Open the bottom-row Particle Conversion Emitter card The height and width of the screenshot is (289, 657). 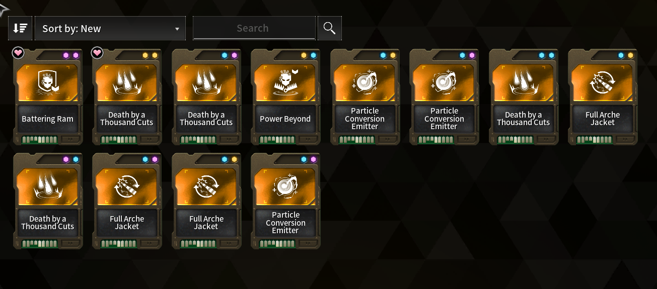tap(285, 201)
